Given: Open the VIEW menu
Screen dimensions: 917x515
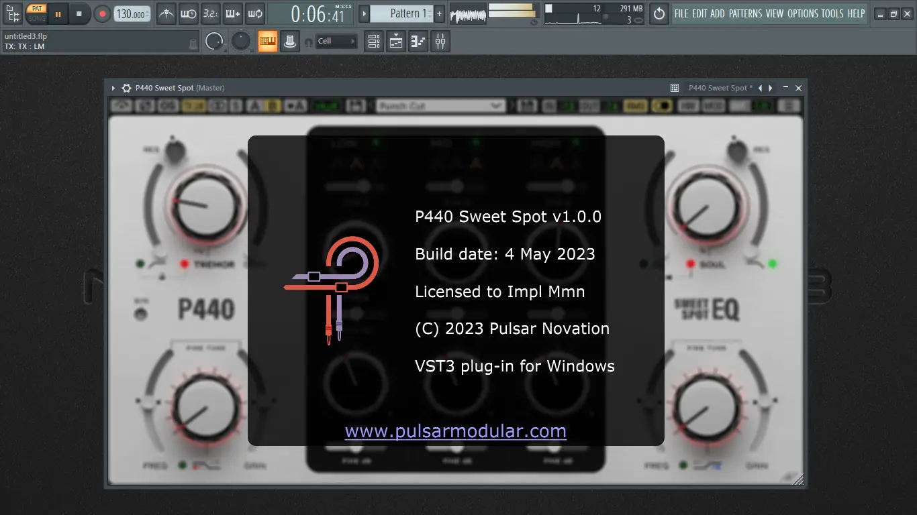Looking at the screenshot, I should [774, 13].
